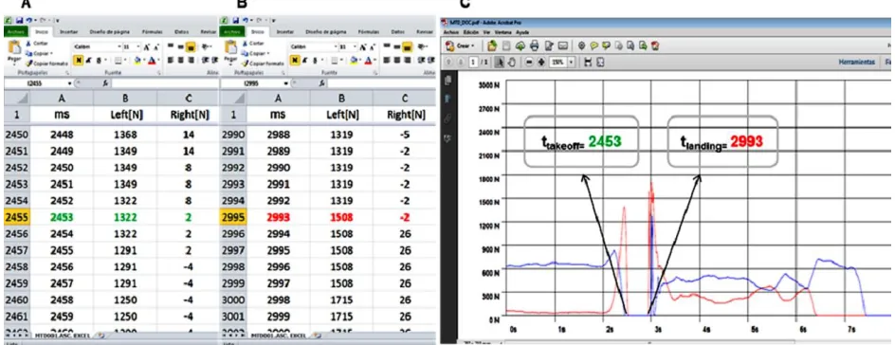Click the fx insert function icon in window A

coord(105,83)
